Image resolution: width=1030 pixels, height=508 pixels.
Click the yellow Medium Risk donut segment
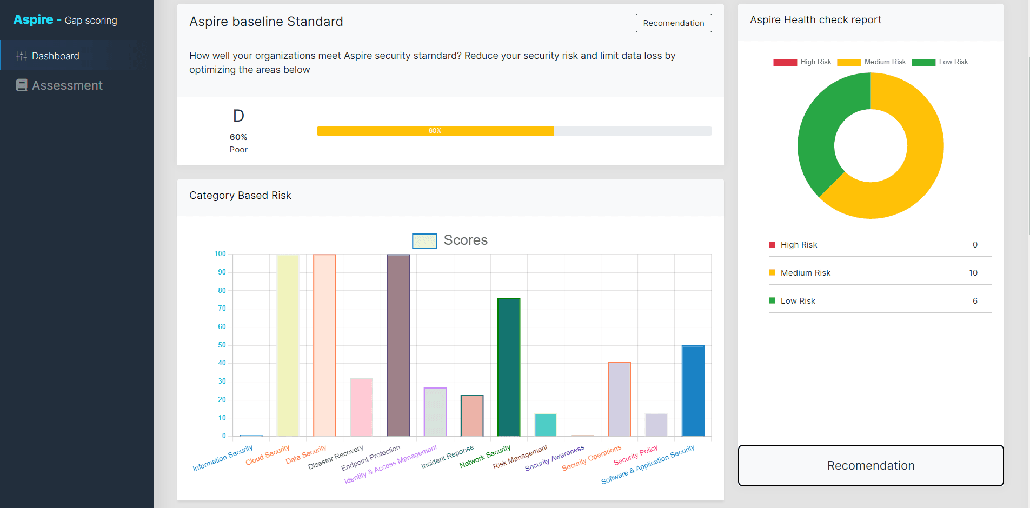click(x=919, y=162)
